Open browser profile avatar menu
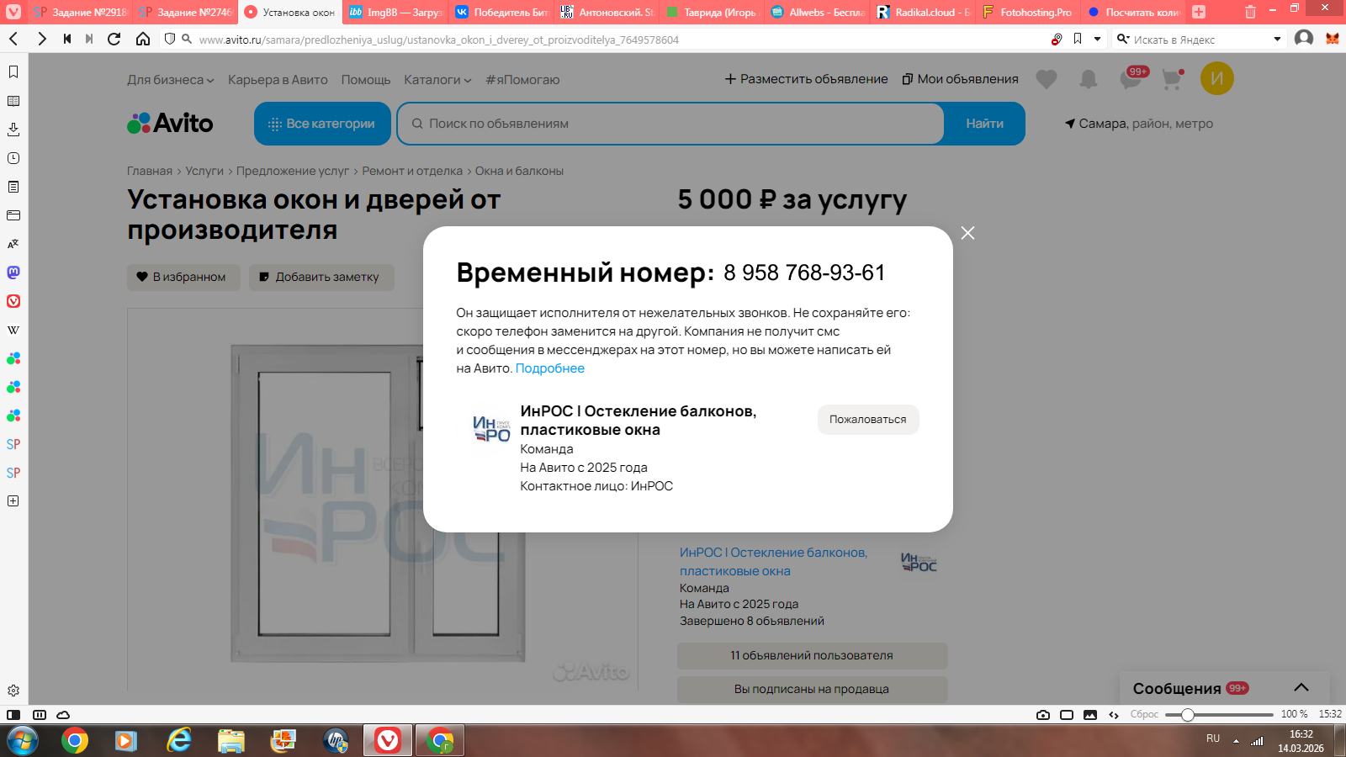This screenshot has height=757, width=1346. pyautogui.click(x=1304, y=39)
